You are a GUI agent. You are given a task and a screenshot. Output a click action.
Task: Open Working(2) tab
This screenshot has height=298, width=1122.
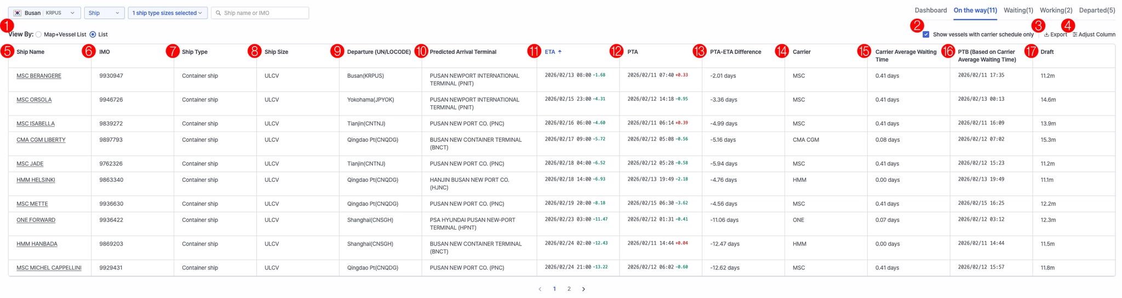pyautogui.click(x=1056, y=10)
